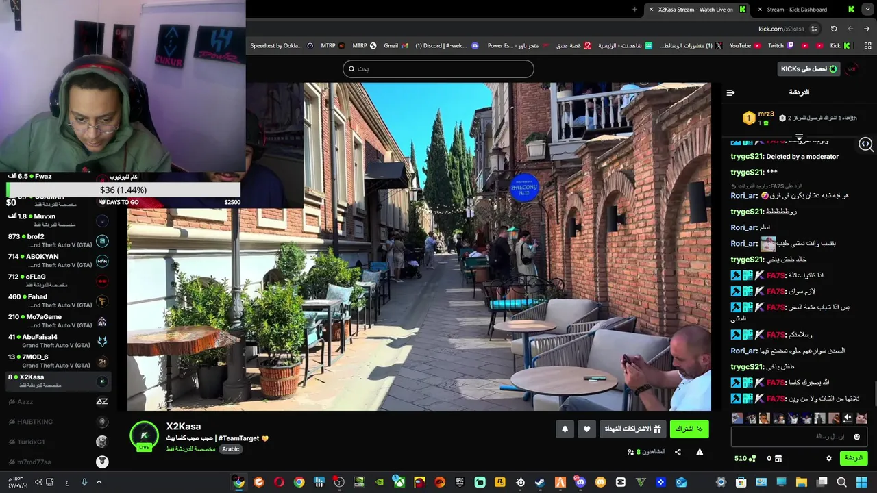Close the Stream - Kick Dashboard tab
Image resolution: width=877 pixels, height=493 pixels.
[760, 10]
